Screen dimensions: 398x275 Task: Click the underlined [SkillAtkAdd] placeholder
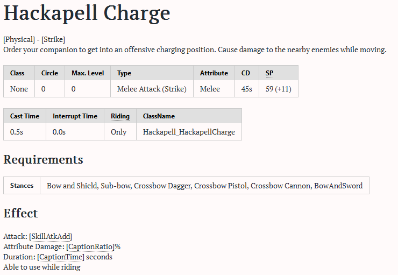coord(51,236)
